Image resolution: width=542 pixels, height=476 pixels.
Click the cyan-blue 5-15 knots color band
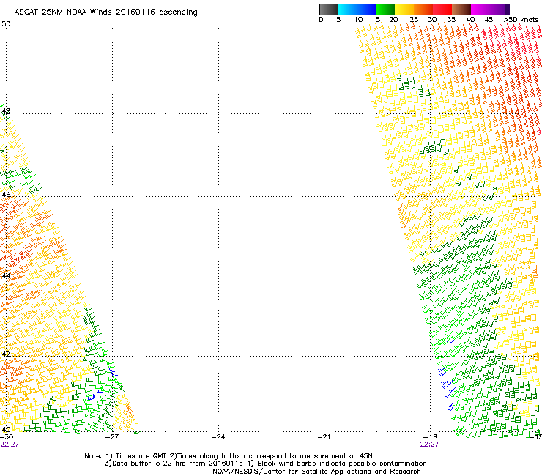point(357,9)
